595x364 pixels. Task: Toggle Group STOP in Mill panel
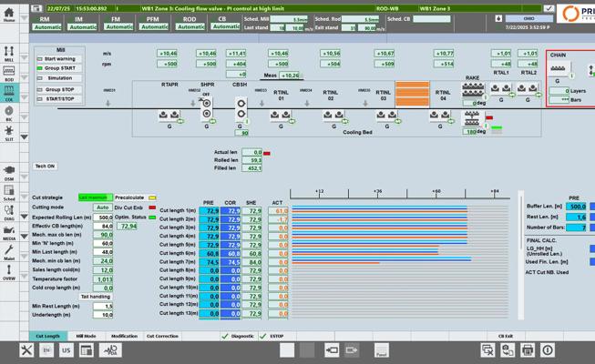tap(39, 89)
